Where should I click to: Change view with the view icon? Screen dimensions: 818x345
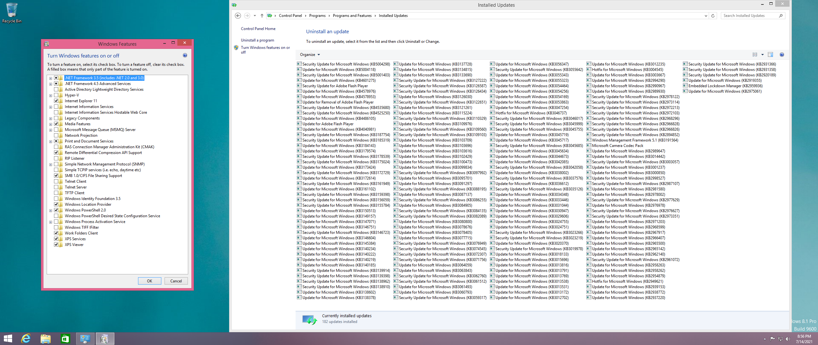tap(755, 55)
